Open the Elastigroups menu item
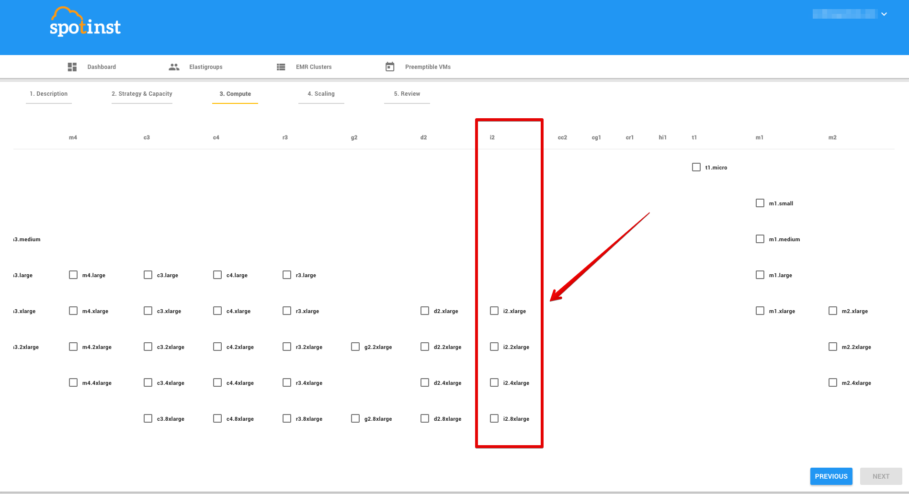 coord(205,67)
